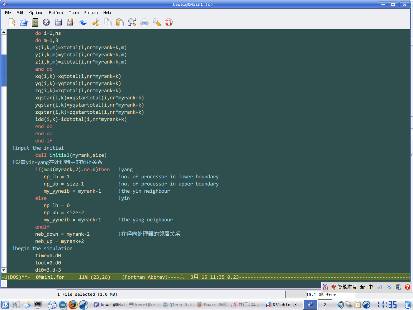
Task: Save the buffer with the floppy icon
Action: coord(58,22)
